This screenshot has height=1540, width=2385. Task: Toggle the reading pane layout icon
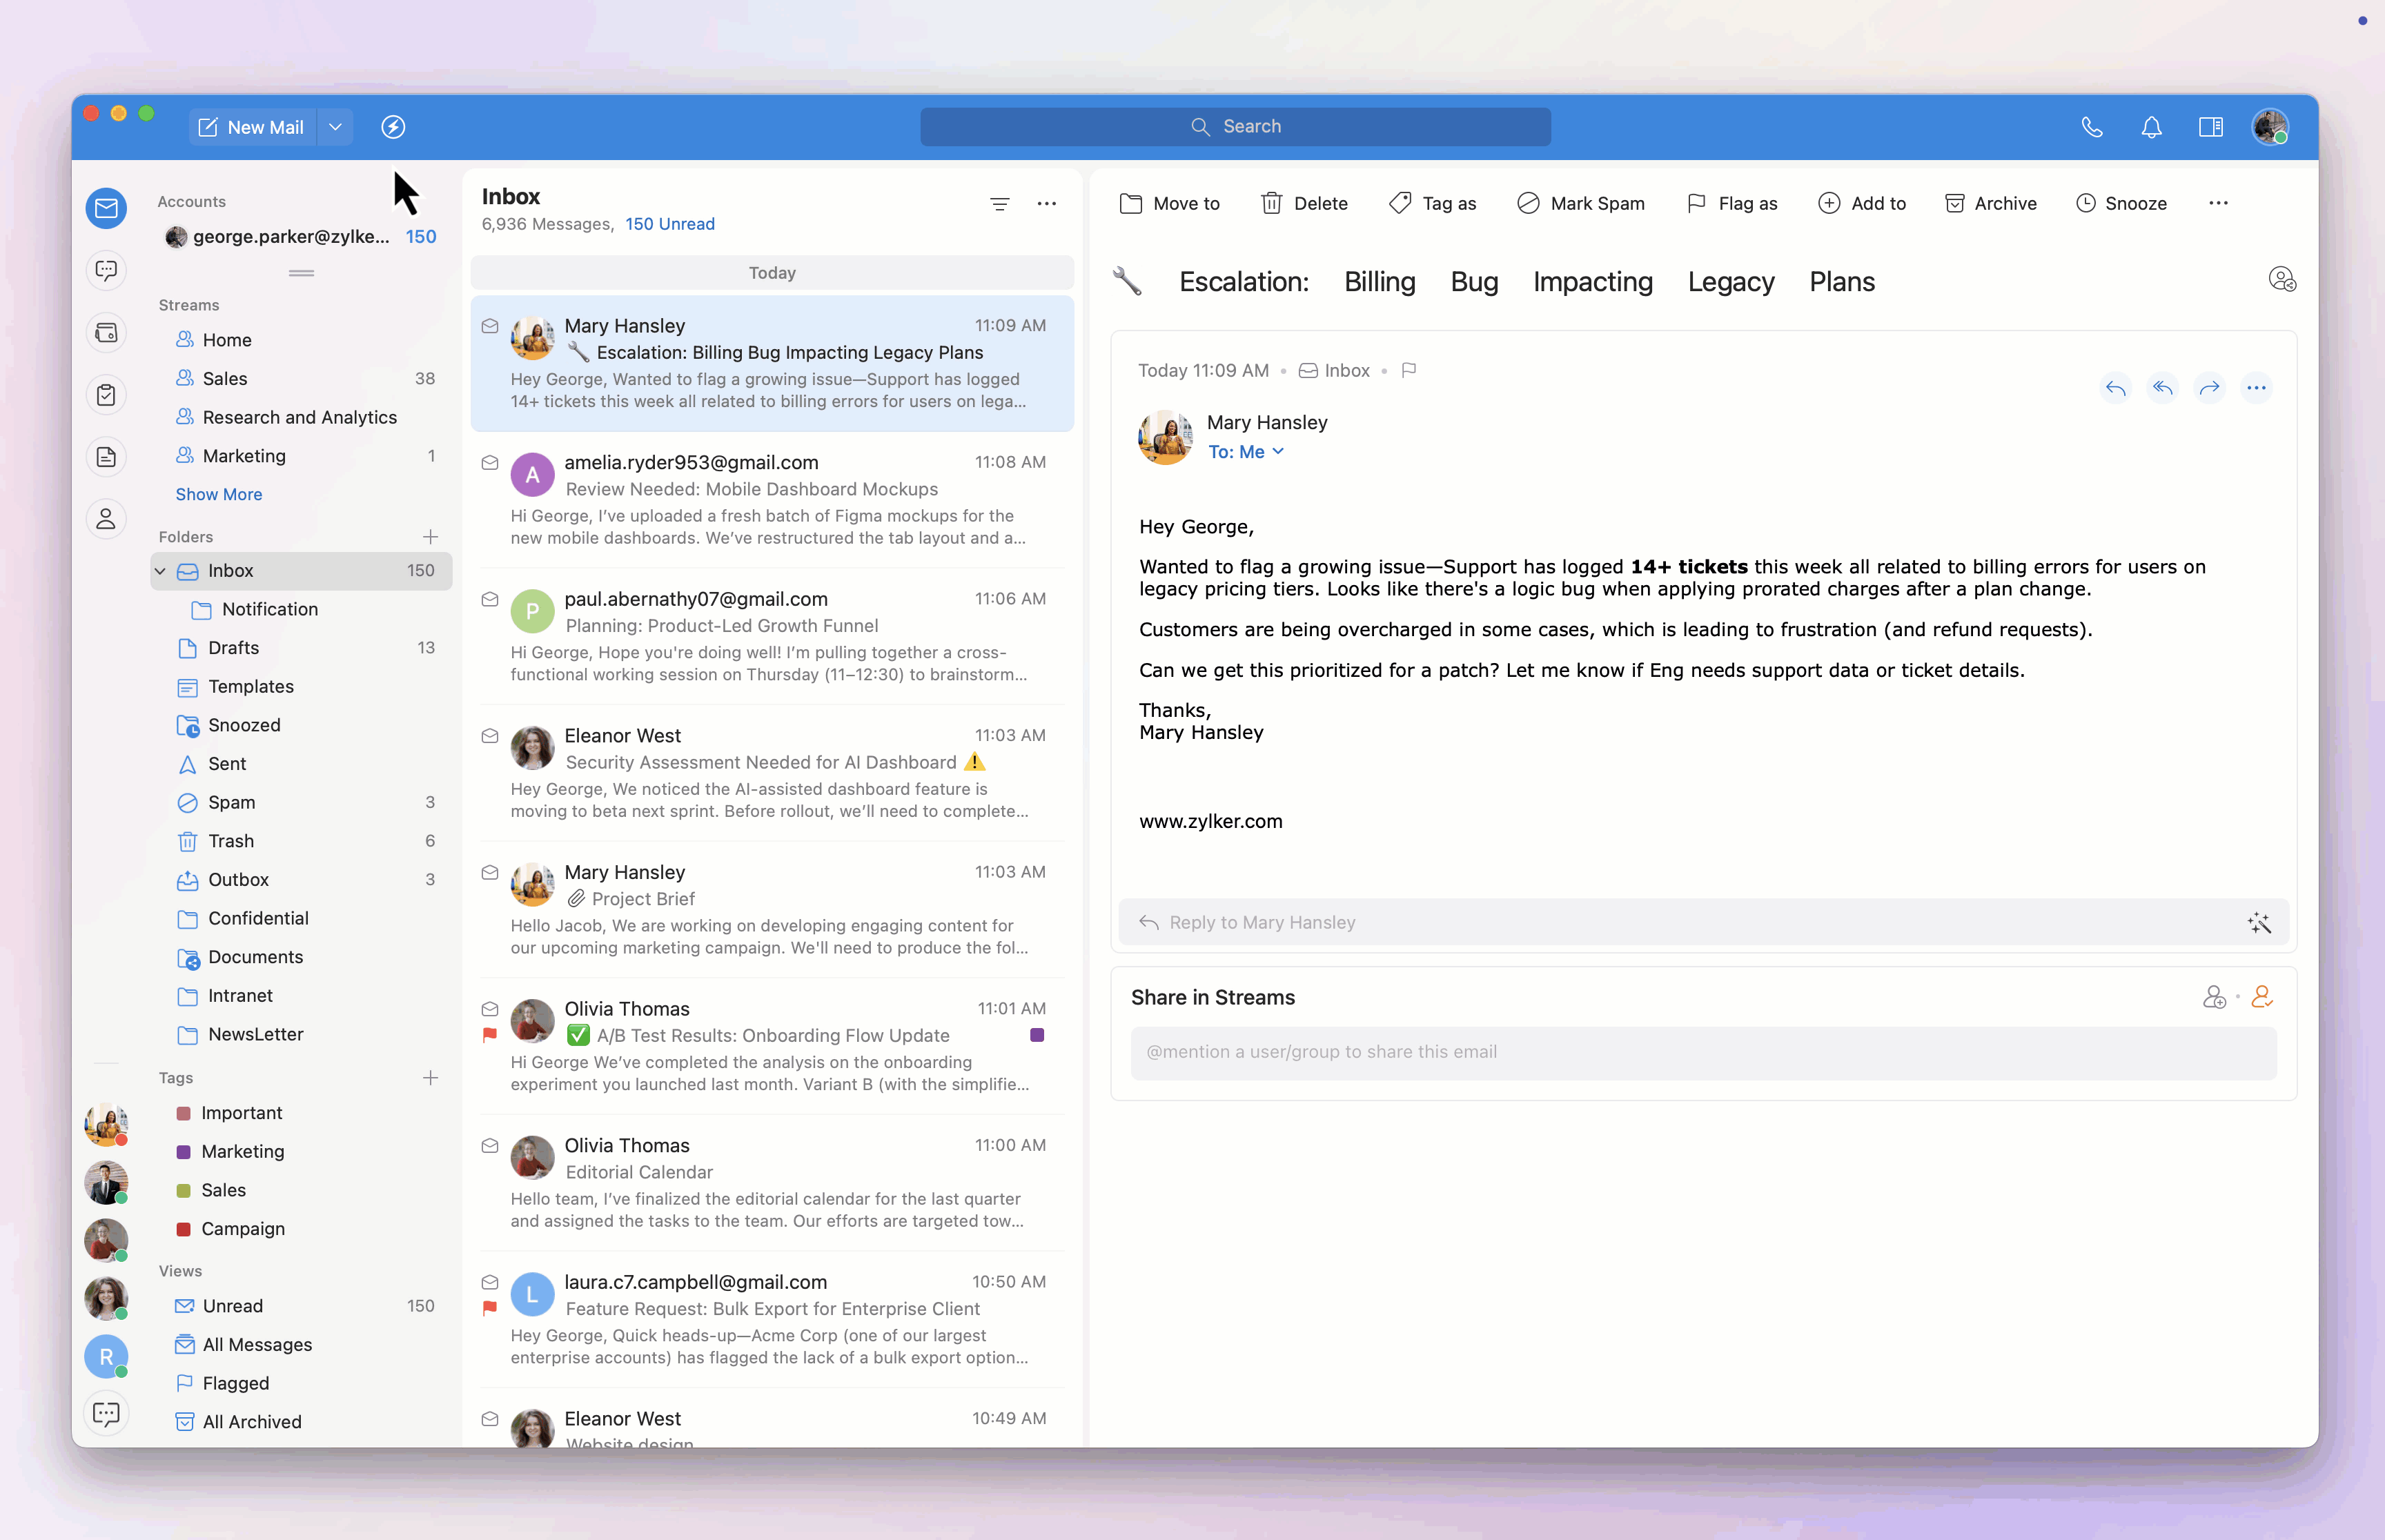point(2210,127)
